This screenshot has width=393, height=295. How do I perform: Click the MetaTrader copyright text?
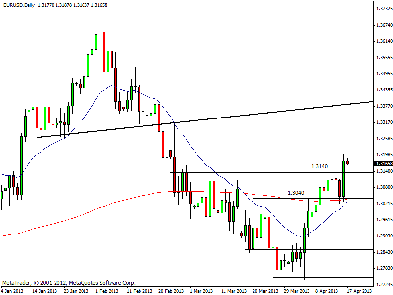69,283
